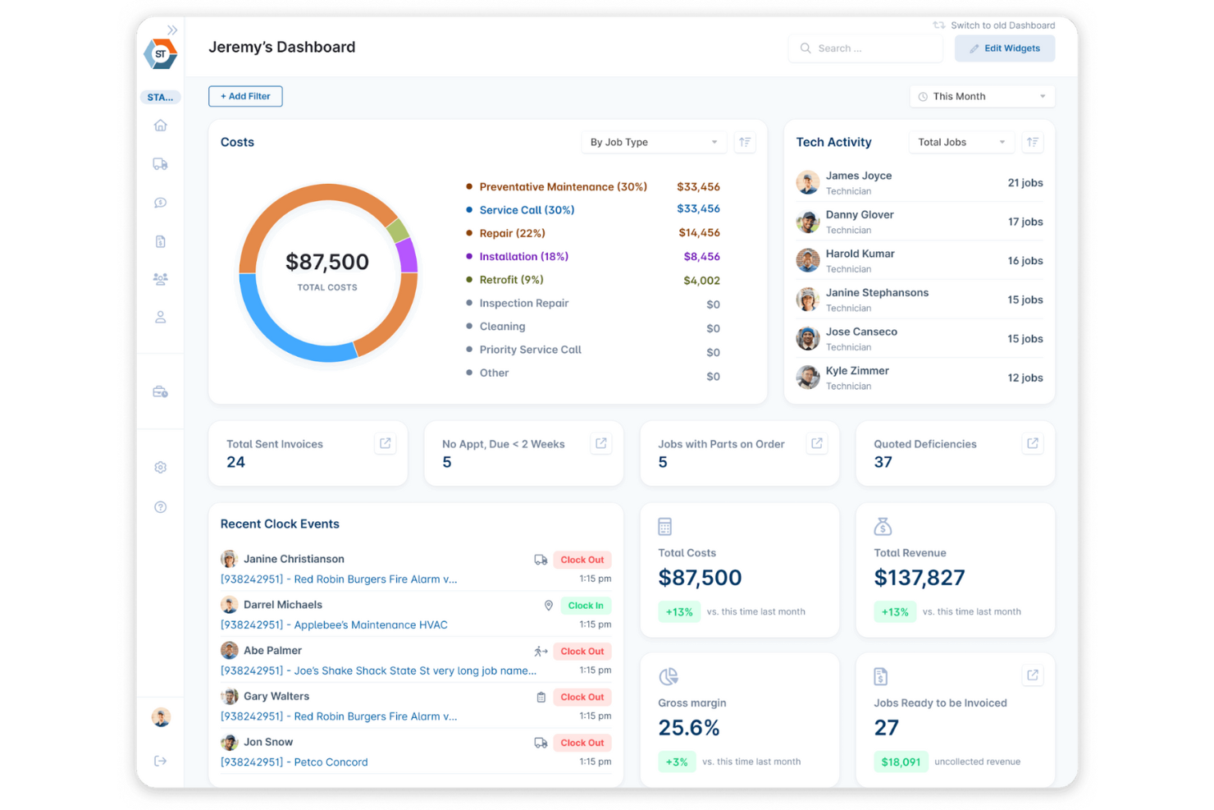The height and width of the screenshot is (810, 1214).
Task: Open the payment chat icon in sidebar
Action: pyautogui.click(x=160, y=203)
